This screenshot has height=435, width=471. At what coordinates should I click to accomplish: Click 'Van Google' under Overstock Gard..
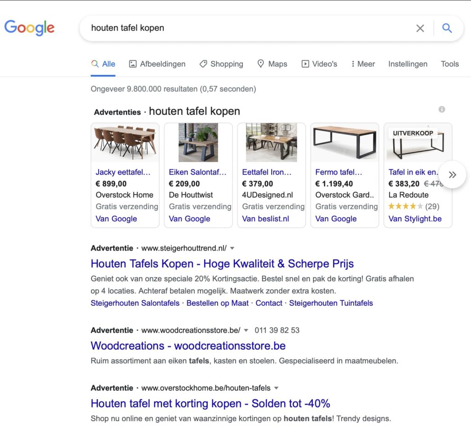point(336,218)
